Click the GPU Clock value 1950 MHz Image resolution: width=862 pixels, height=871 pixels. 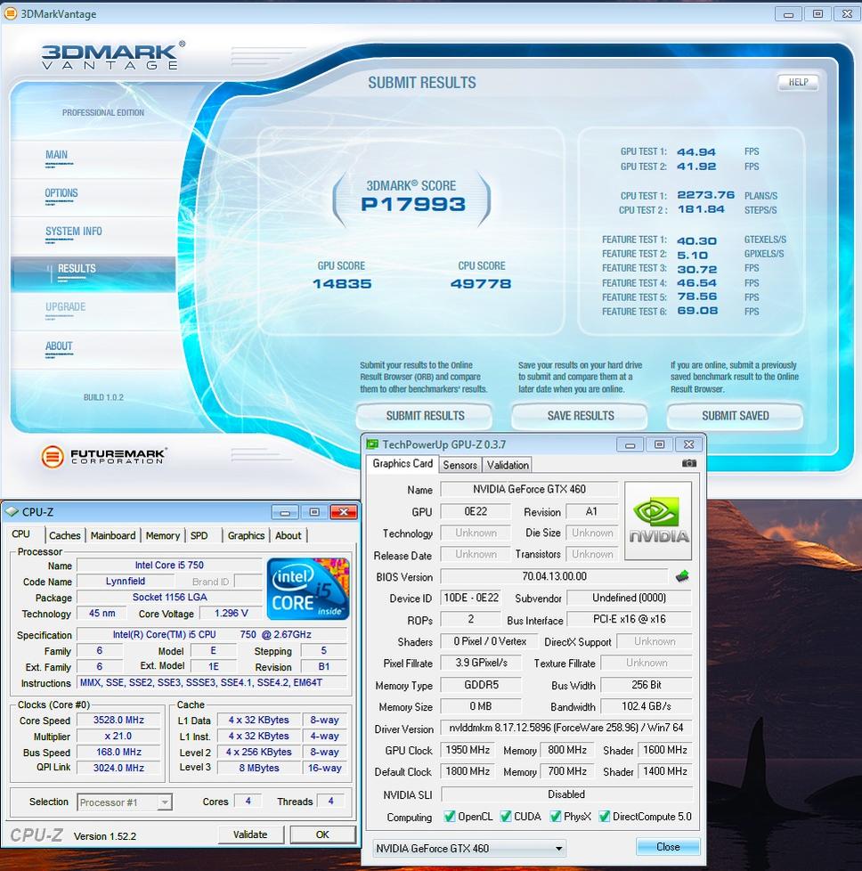(x=468, y=750)
